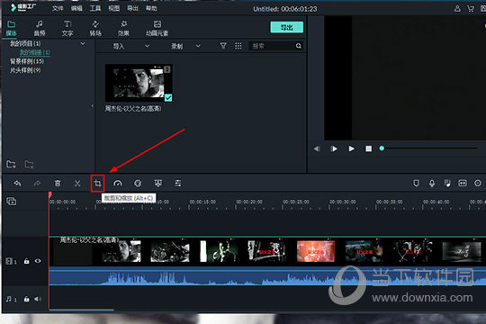
Task: Click the undo arrow
Action: [x=17, y=184]
